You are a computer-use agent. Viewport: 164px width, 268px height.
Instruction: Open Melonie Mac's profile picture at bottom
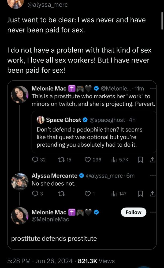coord(20,215)
